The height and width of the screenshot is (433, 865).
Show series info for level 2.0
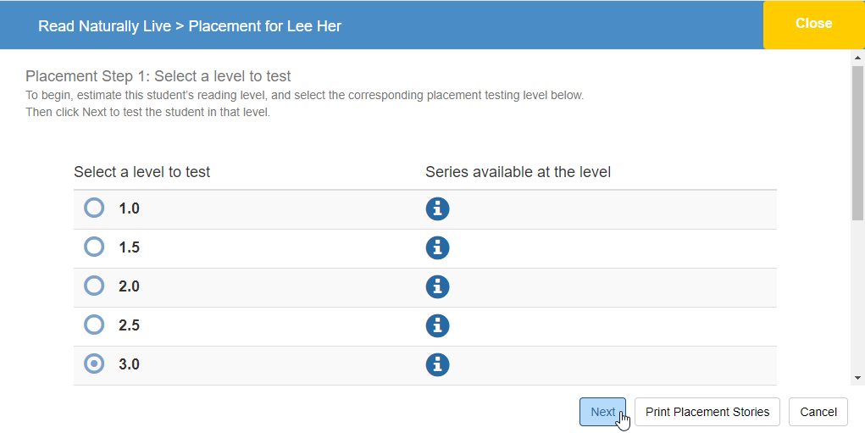[437, 287]
